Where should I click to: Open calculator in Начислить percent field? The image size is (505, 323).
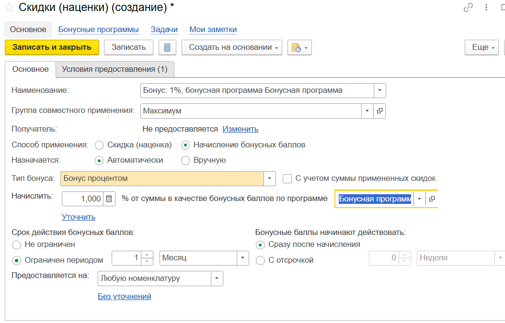[x=109, y=199]
